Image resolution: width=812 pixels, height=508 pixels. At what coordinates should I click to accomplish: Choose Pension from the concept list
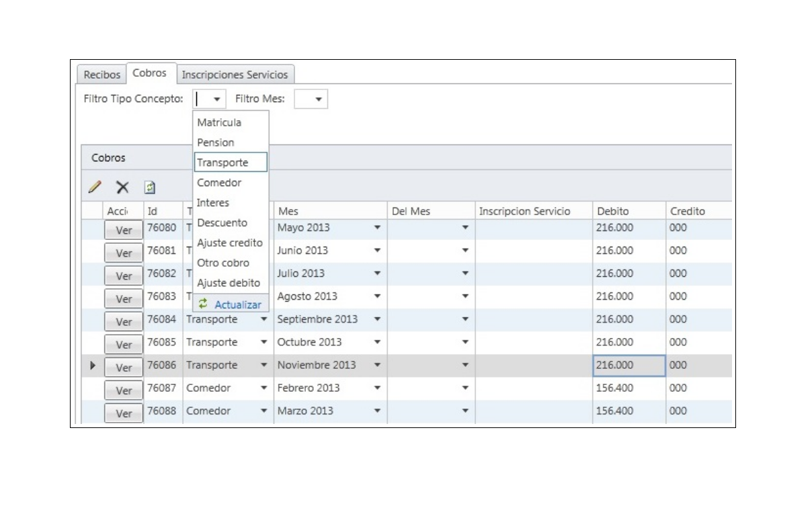click(x=231, y=142)
